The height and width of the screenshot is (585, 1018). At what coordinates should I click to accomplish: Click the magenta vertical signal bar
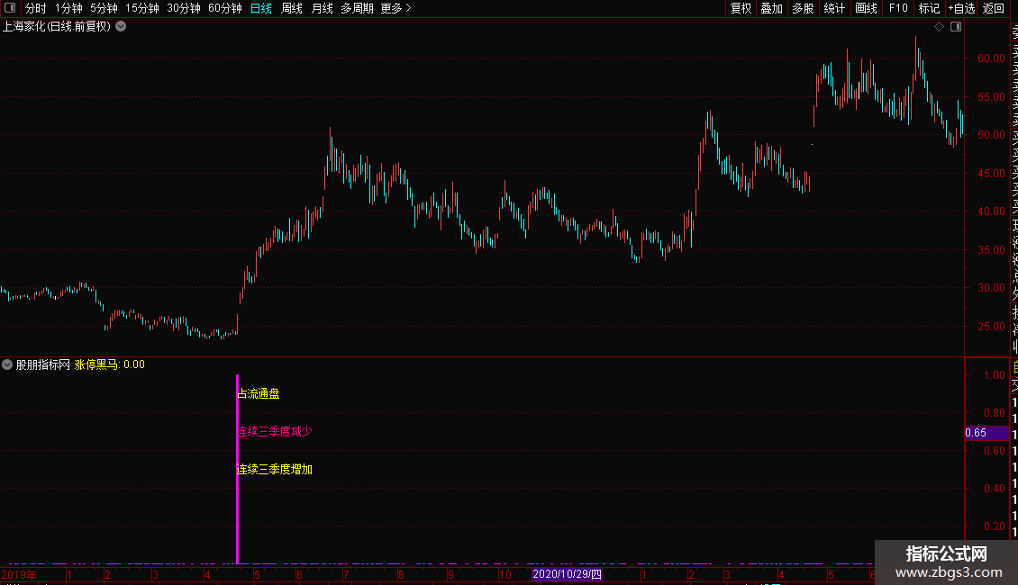click(238, 469)
